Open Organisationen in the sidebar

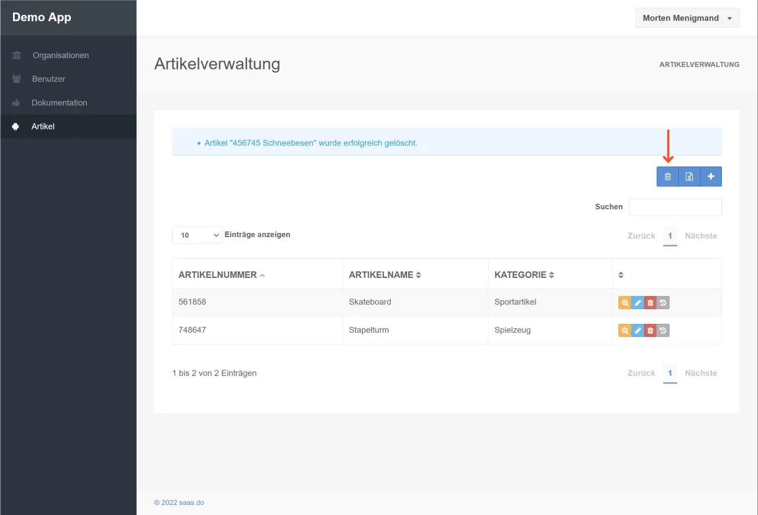60,56
